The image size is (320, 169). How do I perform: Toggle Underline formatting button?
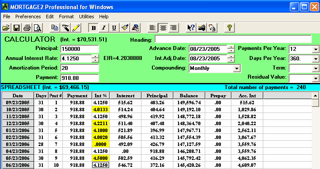click(x=114, y=28)
